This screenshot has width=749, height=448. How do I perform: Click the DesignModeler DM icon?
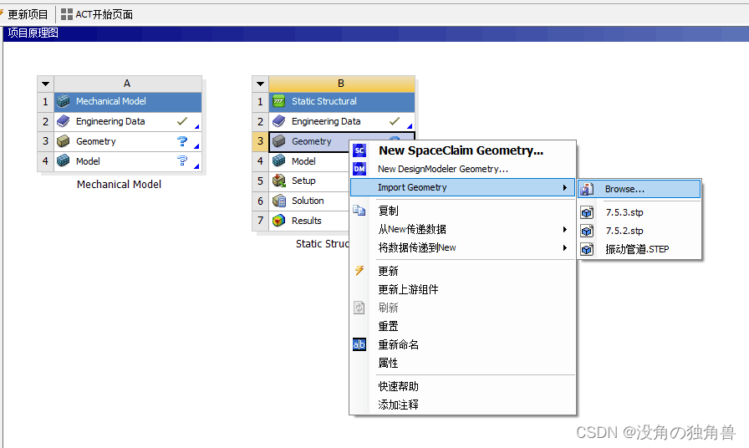(359, 169)
